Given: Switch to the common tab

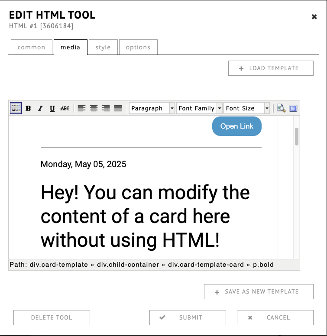Looking at the screenshot, I should click(31, 47).
